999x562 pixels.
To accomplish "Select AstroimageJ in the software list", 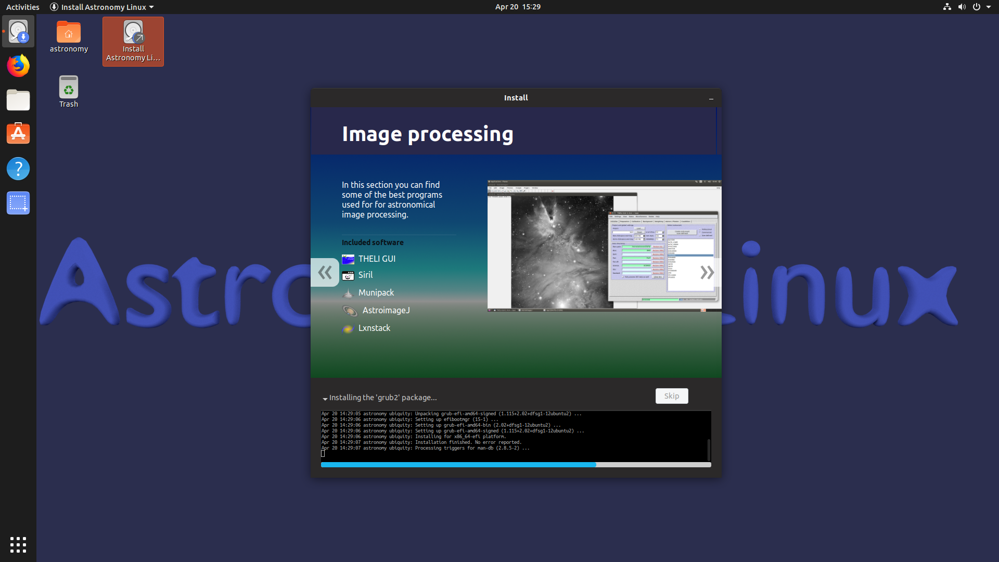I will click(386, 310).
